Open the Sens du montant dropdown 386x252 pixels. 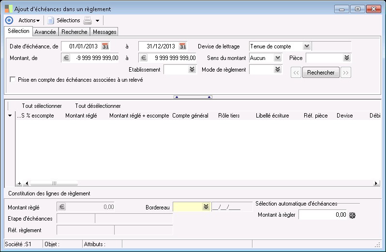pyautogui.click(x=278, y=58)
